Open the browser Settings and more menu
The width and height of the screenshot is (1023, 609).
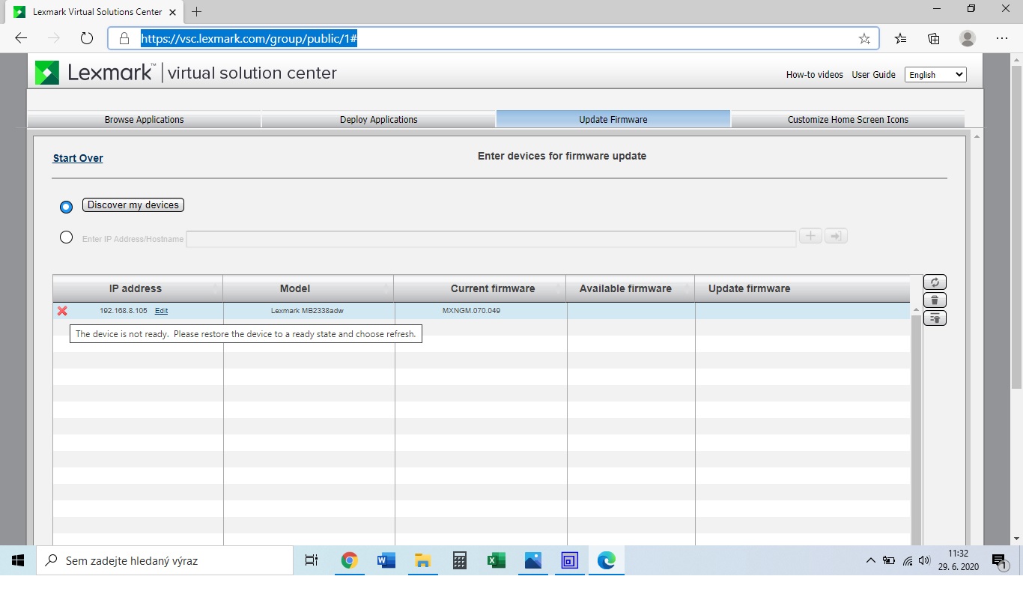[1002, 38]
